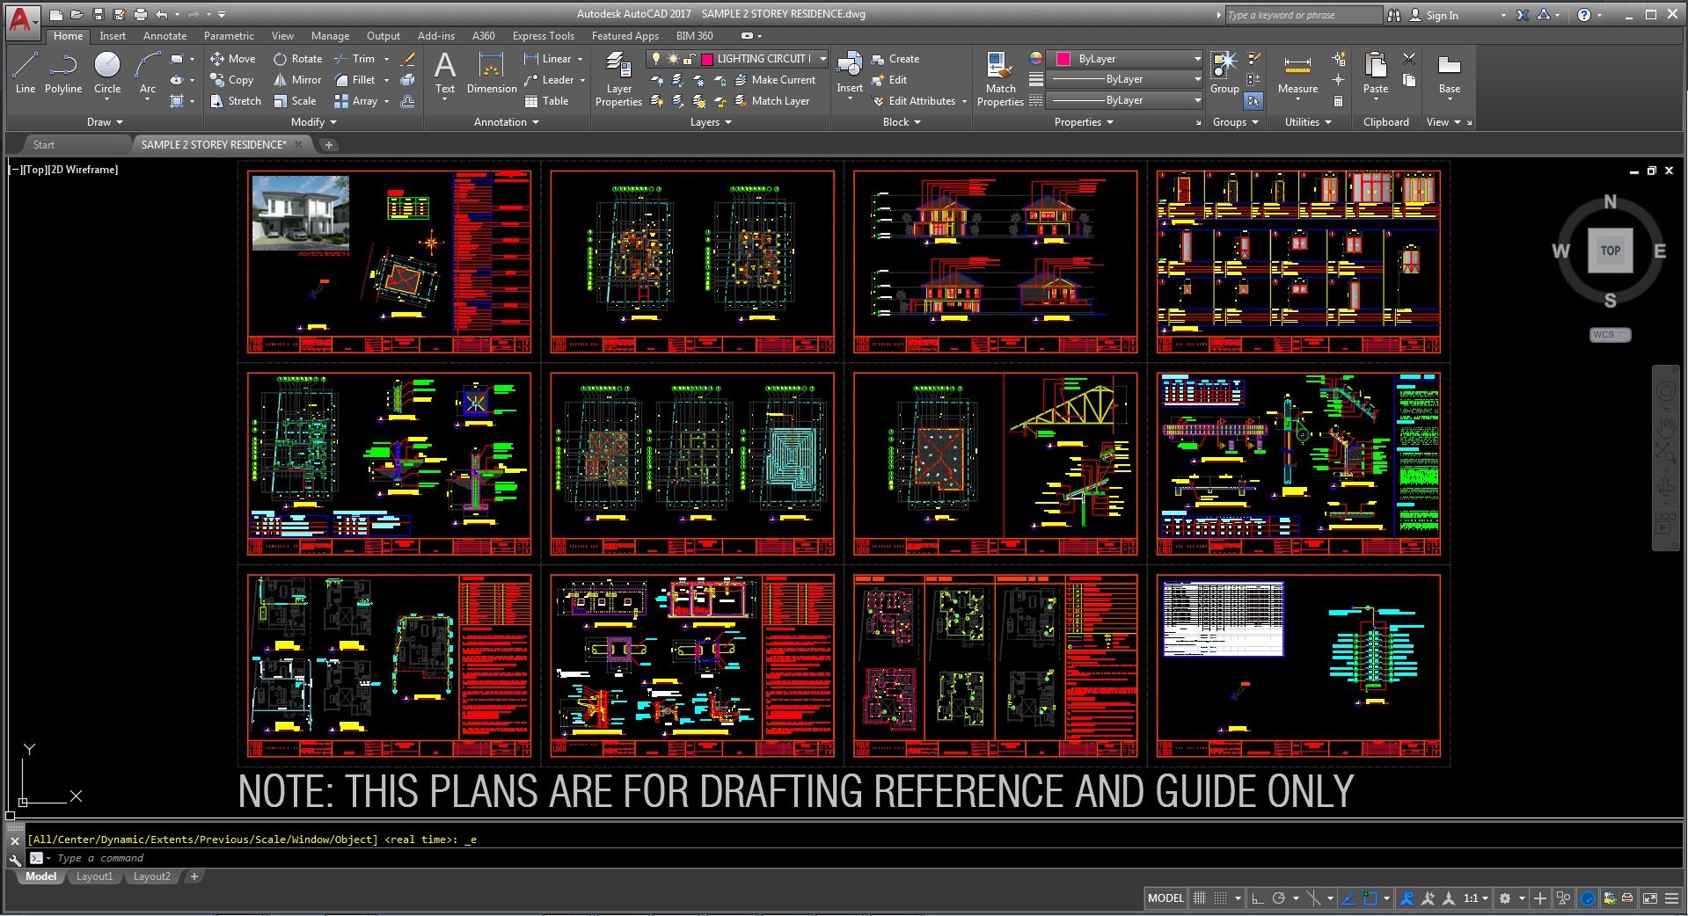Open the Layout1 tab

[x=94, y=876]
